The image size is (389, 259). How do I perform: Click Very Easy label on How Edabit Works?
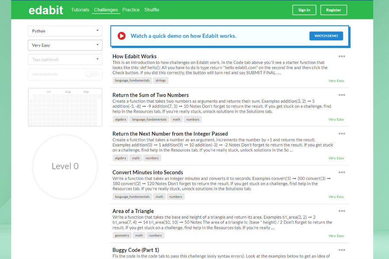[x=336, y=81]
